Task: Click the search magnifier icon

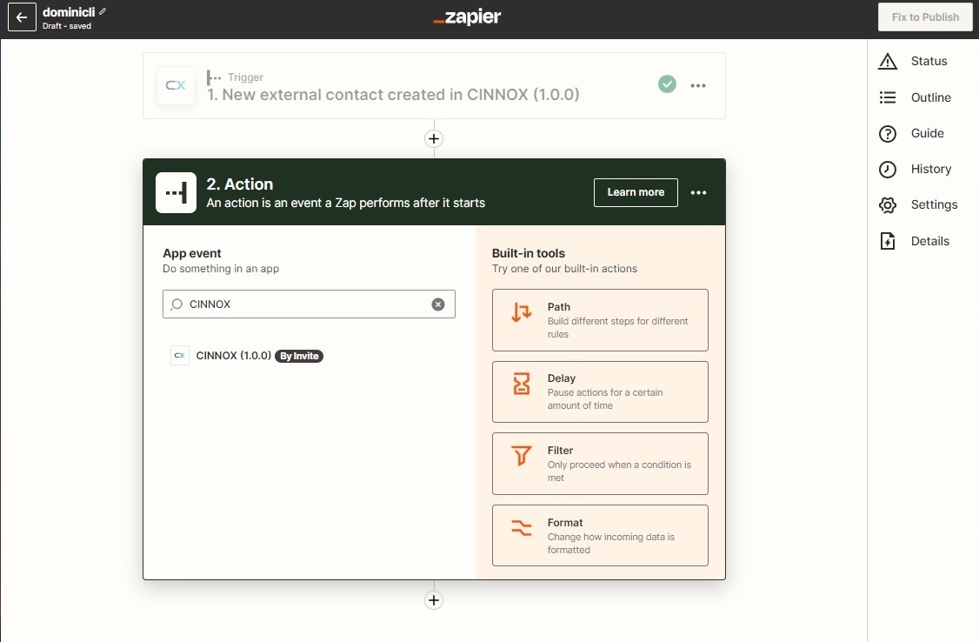Action: pos(176,304)
